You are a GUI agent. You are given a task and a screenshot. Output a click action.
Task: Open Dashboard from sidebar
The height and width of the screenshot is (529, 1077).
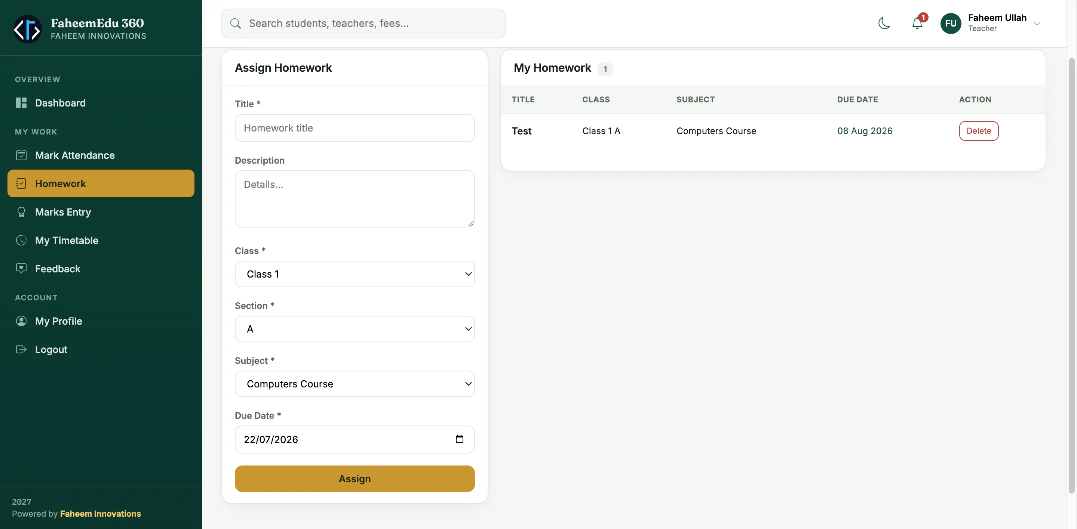click(101, 103)
